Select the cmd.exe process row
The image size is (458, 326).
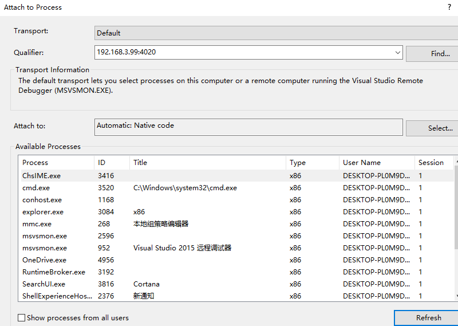click(36, 188)
